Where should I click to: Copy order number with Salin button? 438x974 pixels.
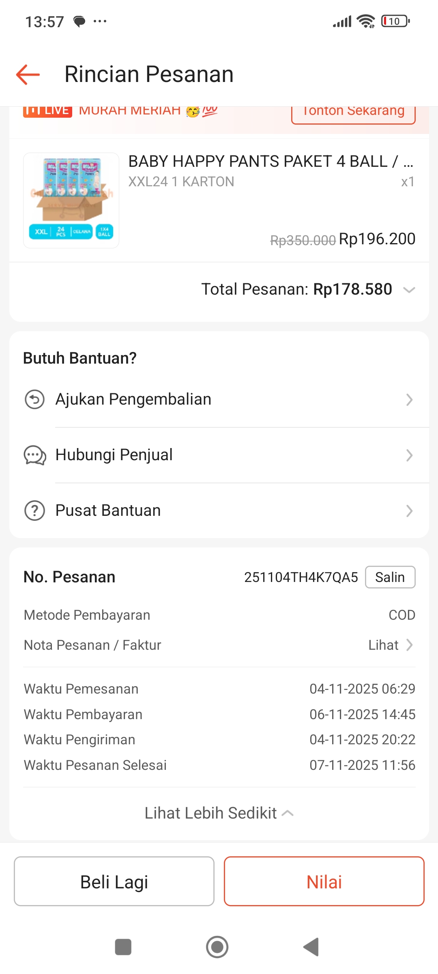390,577
